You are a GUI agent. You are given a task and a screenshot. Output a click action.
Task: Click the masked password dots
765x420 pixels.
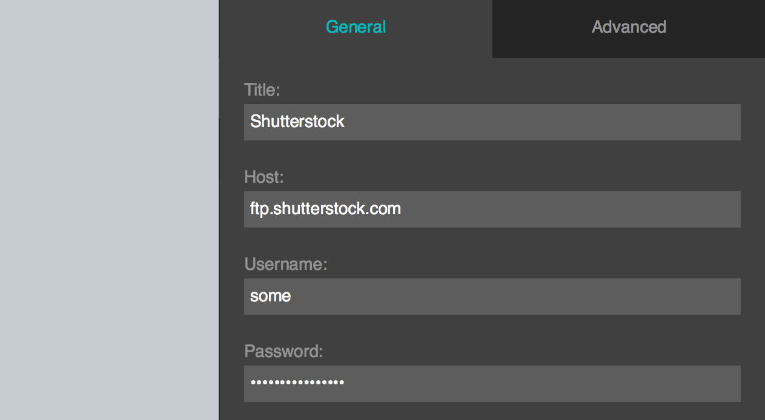296,383
